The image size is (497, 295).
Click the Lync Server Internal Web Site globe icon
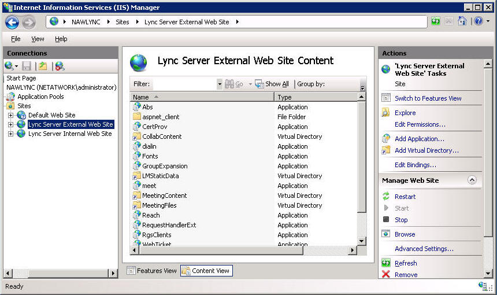[x=21, y=134]
